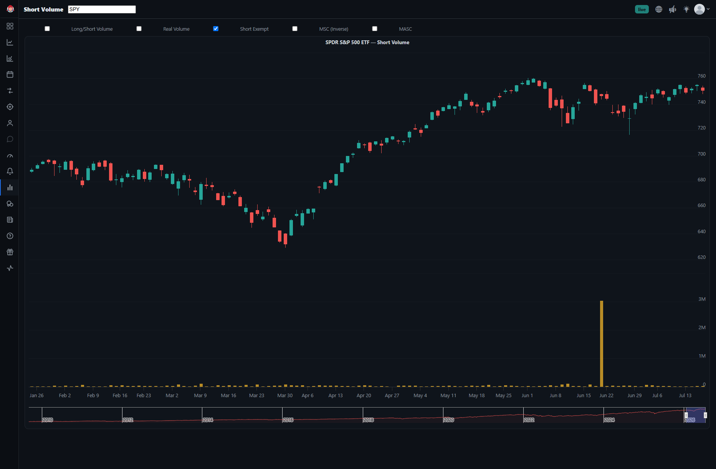Open the multi-line chart sidebar icon
This screenshot has height=469, width=716.
[x=10, y=58]
